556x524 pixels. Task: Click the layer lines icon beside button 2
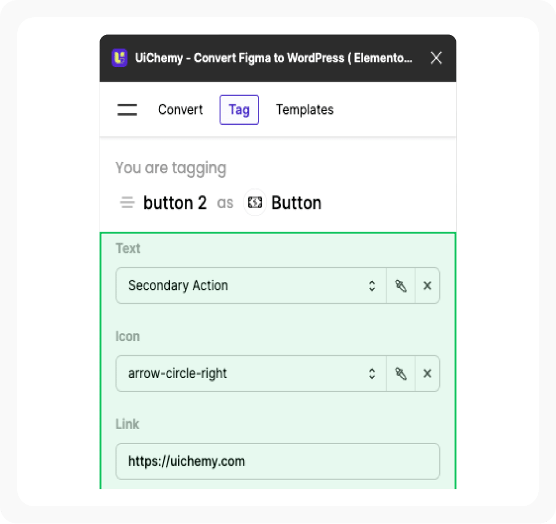point(128,203)
